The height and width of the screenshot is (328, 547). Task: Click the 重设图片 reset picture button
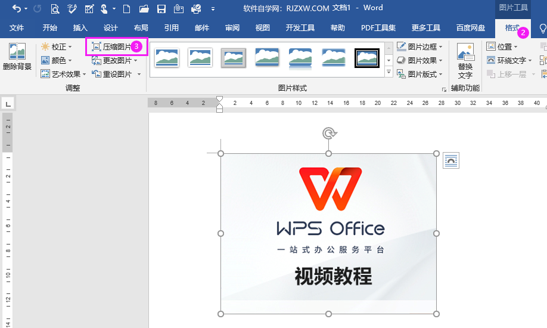click(112, 74)
